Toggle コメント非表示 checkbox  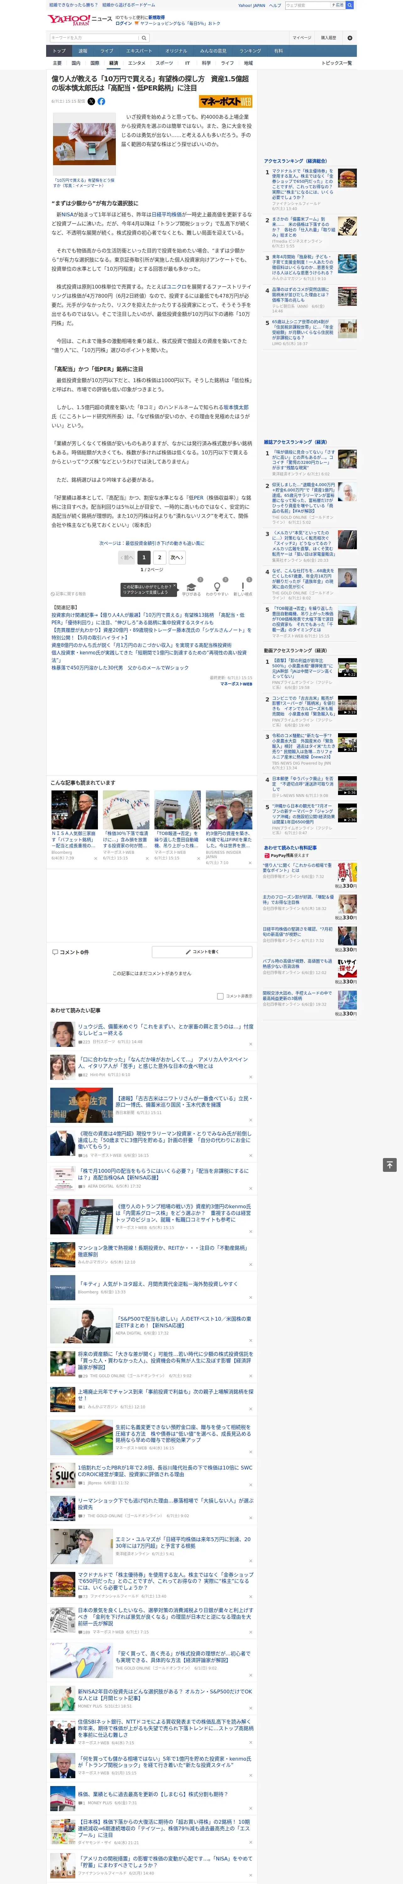click(220, 996)
